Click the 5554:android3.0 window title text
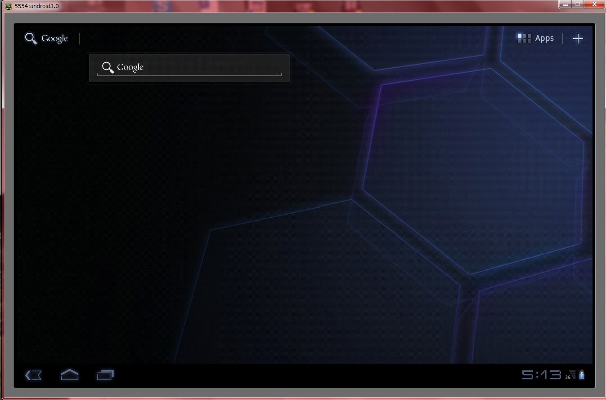Screen dimensions: 606x400 tap(36, 6)
